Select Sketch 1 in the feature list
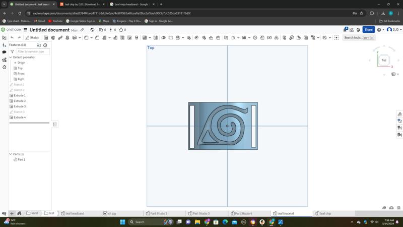 (19, 84)
